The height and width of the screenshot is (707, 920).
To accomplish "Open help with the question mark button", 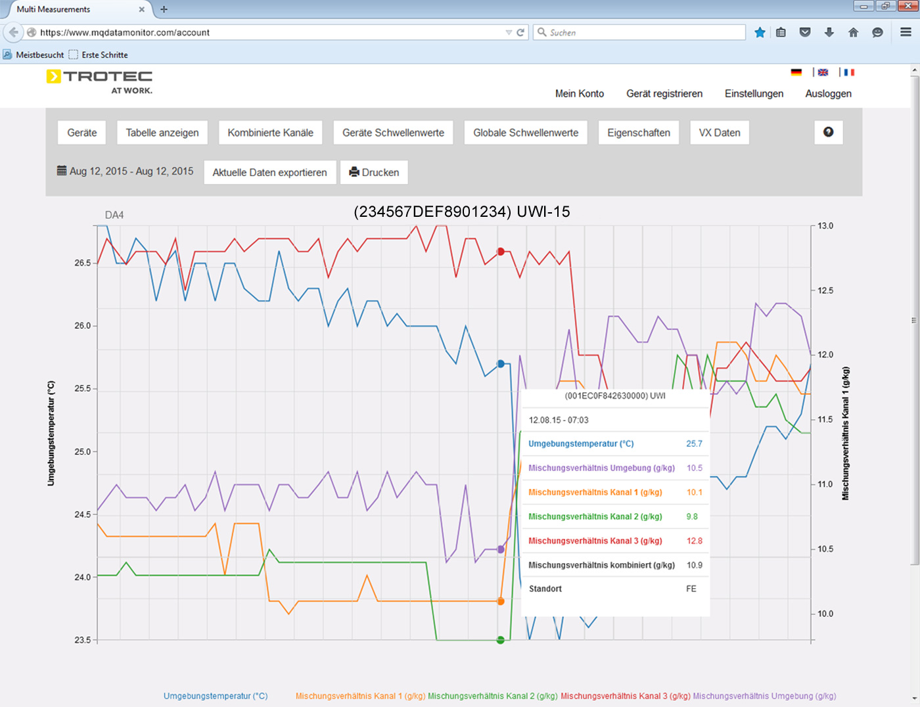I will click(x=828, y=132).
